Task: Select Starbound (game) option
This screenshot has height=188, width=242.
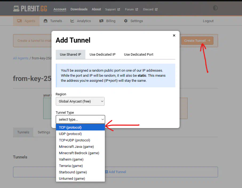Action: click(80, 172)
